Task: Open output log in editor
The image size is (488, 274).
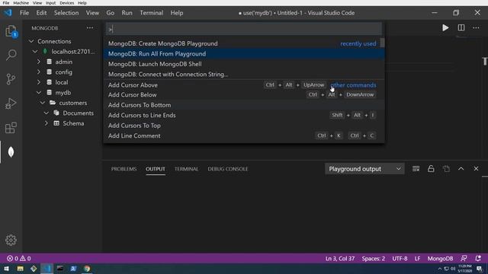Action: pyautogui.click(x=446, y=169)
